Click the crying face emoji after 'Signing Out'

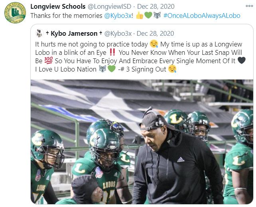[x=172, y=69]
